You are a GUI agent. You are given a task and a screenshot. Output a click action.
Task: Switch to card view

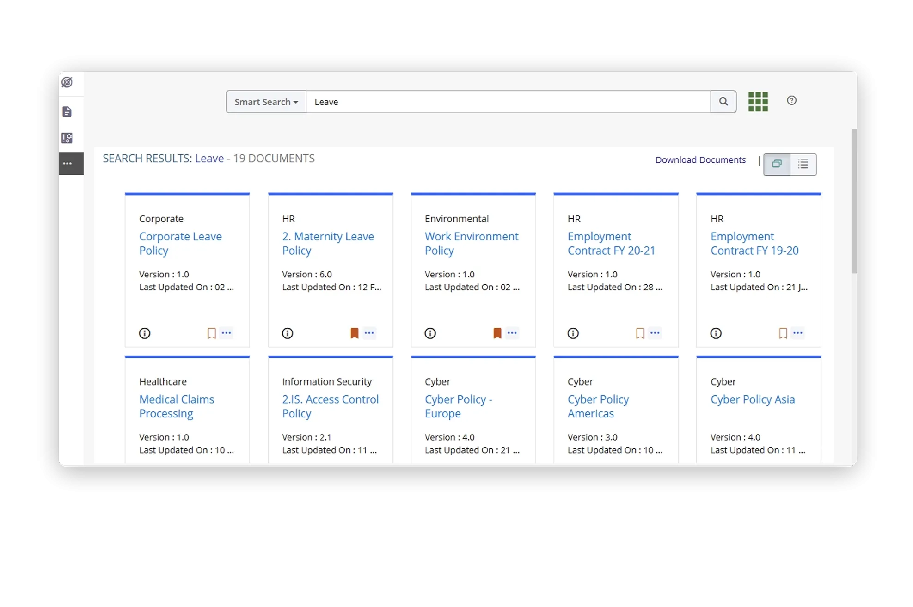click(777, 164)
